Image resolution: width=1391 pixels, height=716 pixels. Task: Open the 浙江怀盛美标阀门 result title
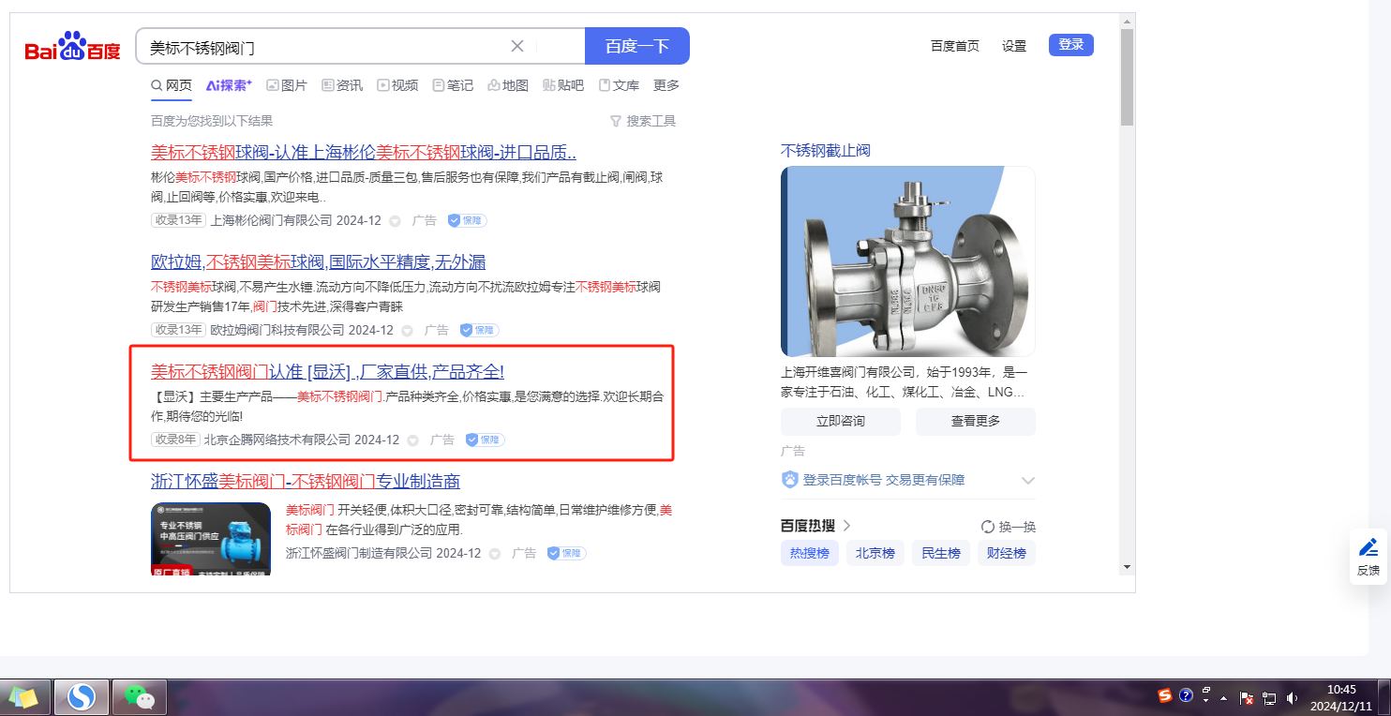pos(306,482)
